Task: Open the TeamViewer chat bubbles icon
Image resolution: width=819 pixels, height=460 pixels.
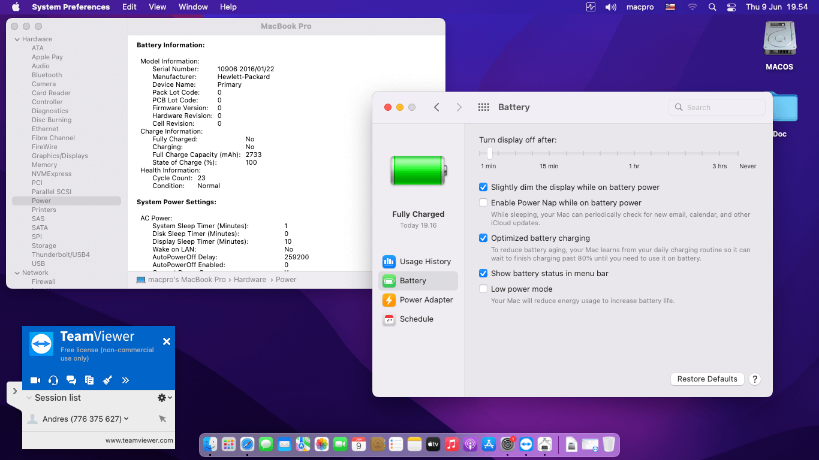Action: (71, 380)
